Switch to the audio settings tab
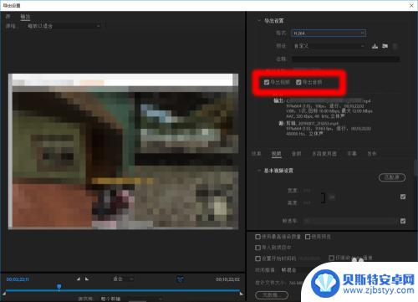Viewport: 418px width, 302px height. [296, 154]
